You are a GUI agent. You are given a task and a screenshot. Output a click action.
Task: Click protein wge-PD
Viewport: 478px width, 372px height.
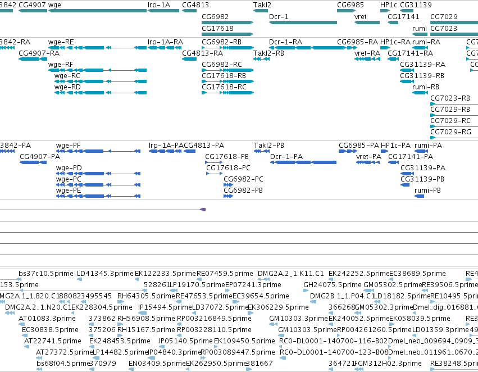click(x=98, y=174)
